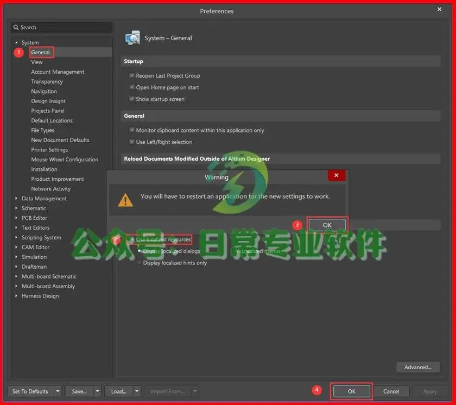
Task: Collapse the System tree node
Action: (x=16, y=42)
